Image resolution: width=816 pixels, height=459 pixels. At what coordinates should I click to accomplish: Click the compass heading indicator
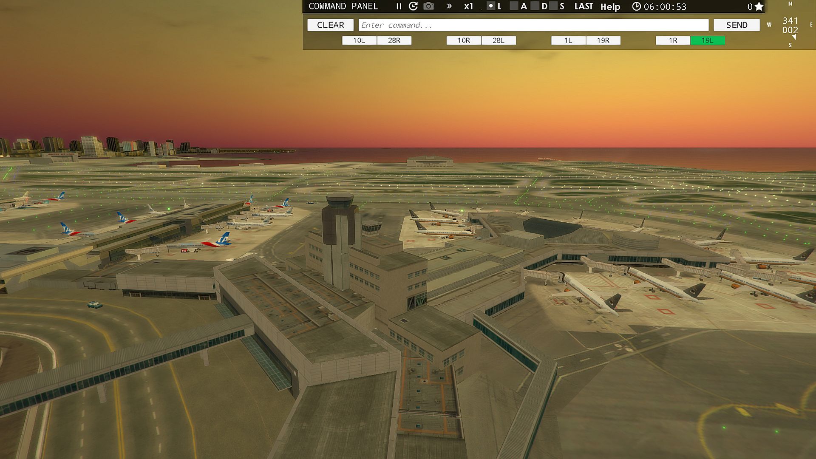[x=790, y=25]
